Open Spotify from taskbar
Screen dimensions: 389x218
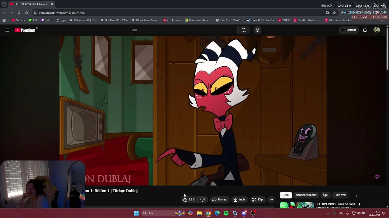pyautogui.click(x=226, y=213)
